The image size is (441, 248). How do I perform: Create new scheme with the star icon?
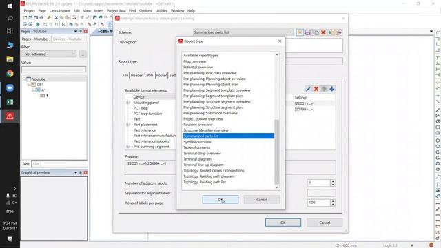point(300,32)
